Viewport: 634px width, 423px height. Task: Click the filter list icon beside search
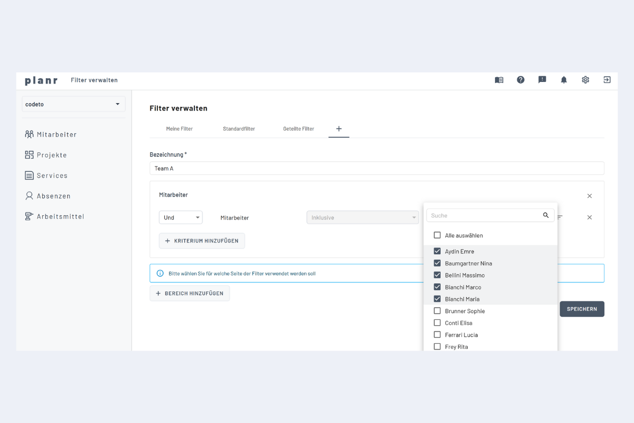pos(560,217)
